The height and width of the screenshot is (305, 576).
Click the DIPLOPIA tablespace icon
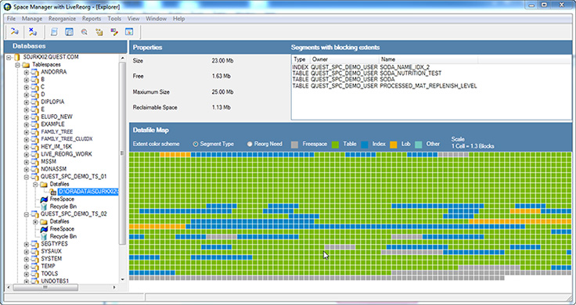pos(35,102)
